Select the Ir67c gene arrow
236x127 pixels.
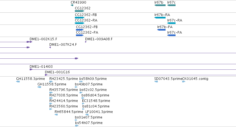[171, 5]
